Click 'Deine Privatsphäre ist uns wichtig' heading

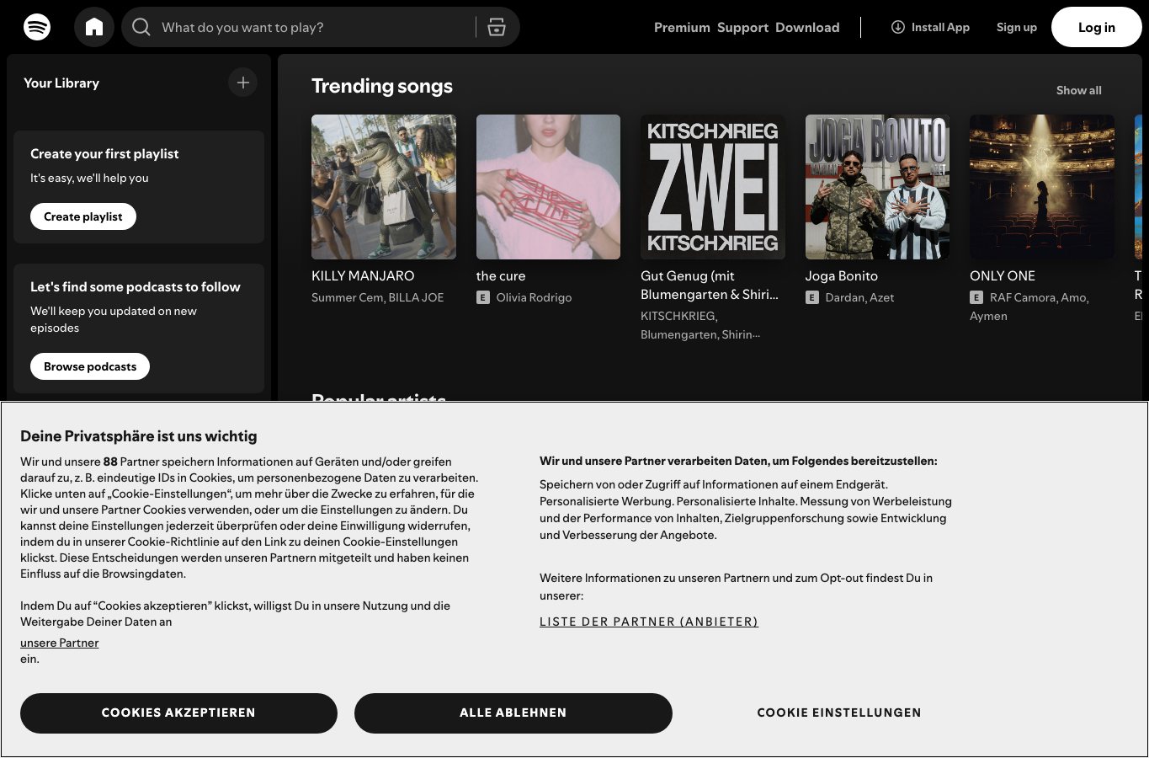click(139, 436)
